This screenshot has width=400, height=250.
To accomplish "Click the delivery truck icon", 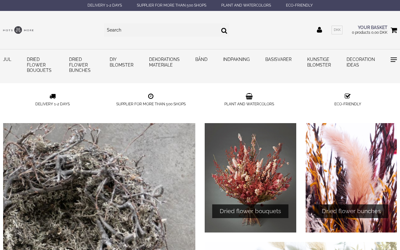I will coord(52,96).
